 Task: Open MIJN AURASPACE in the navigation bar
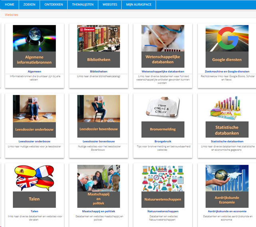pyautogui.click(x=139, y=5)
